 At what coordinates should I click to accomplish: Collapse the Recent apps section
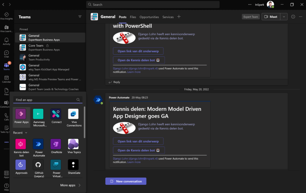(20, 133)
